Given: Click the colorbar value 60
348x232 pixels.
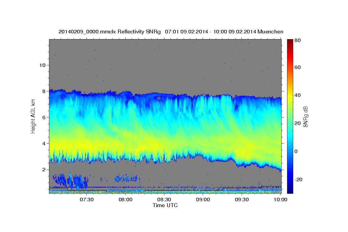Looking at the screenshot, I should 298,67.
